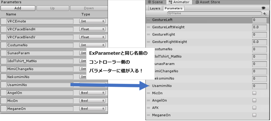This screenshot has height=121, width=271.
Task: Click the drag handle beside GestureLeft
Action: (x=148, y=20)
